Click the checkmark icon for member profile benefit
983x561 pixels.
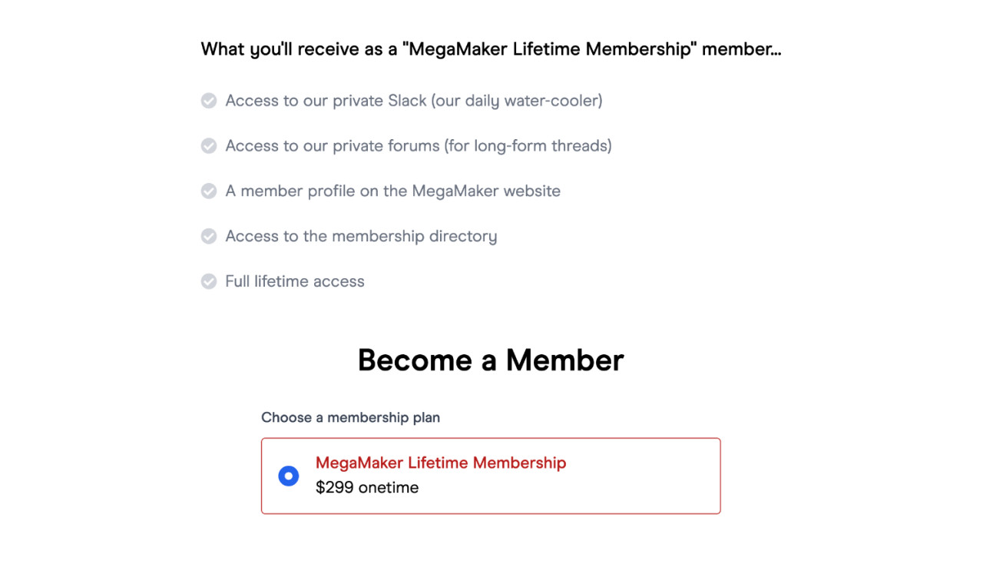pos(208,191)
